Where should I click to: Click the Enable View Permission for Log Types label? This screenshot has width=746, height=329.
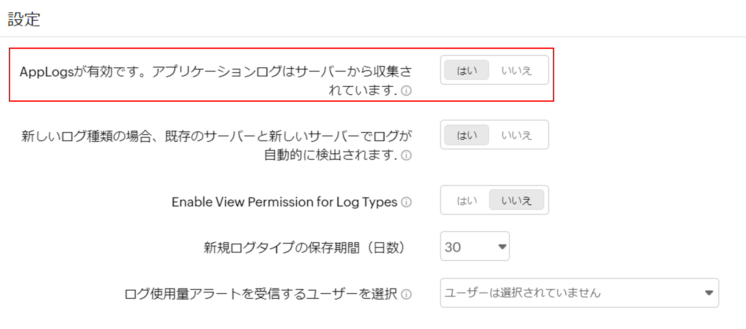tap(284, 202)
